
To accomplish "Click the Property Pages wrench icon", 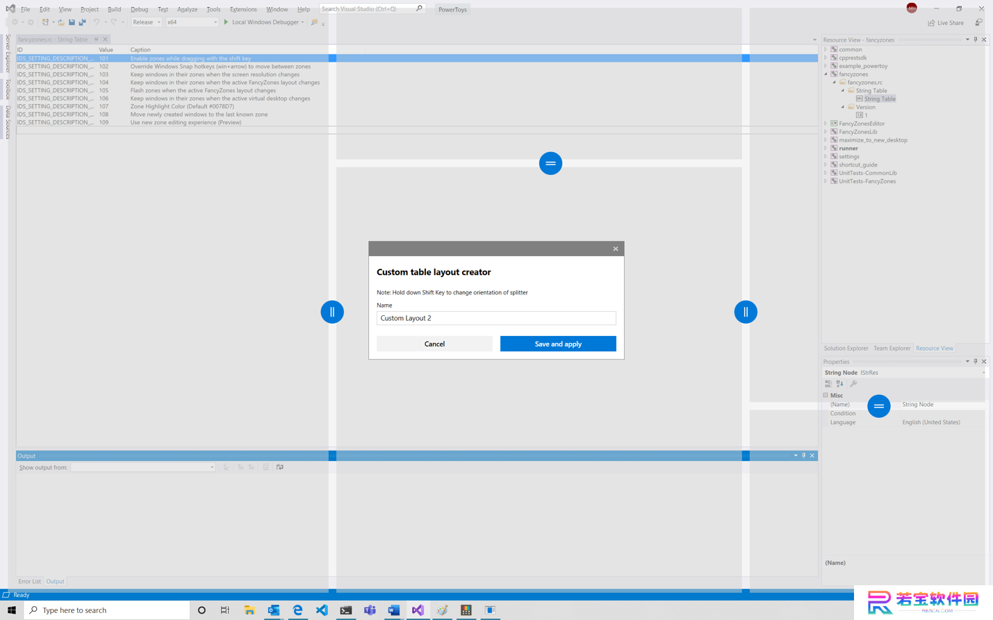I will point(853,384).
